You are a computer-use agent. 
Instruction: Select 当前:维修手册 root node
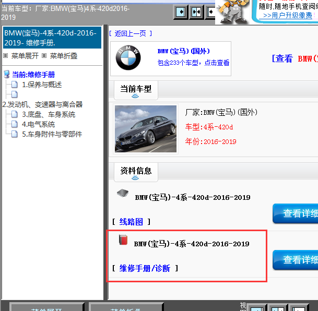[33, 75]
